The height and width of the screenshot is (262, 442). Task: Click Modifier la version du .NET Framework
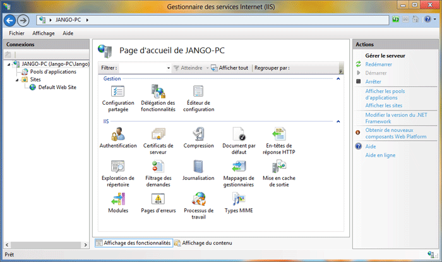(396, 118)
